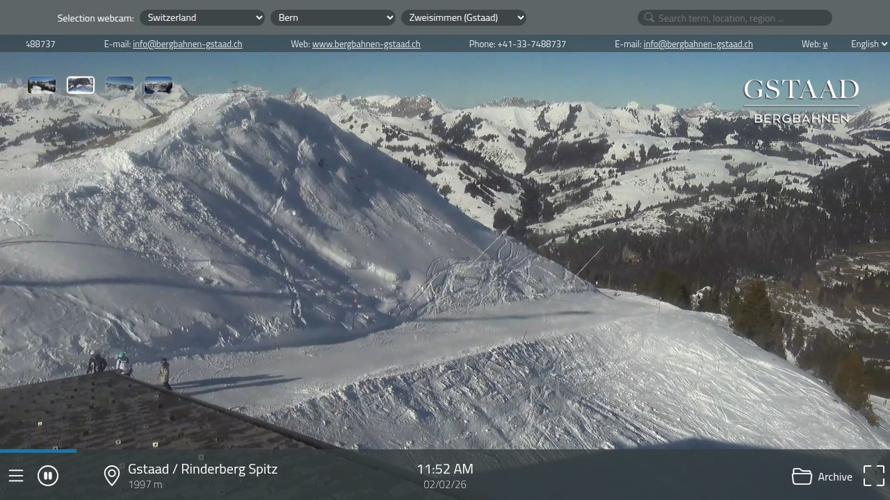Viewport: 890px width, 500px height.
Task: Open the Archive folder icon
Action: pyautogui.click(x=801, y=476)
